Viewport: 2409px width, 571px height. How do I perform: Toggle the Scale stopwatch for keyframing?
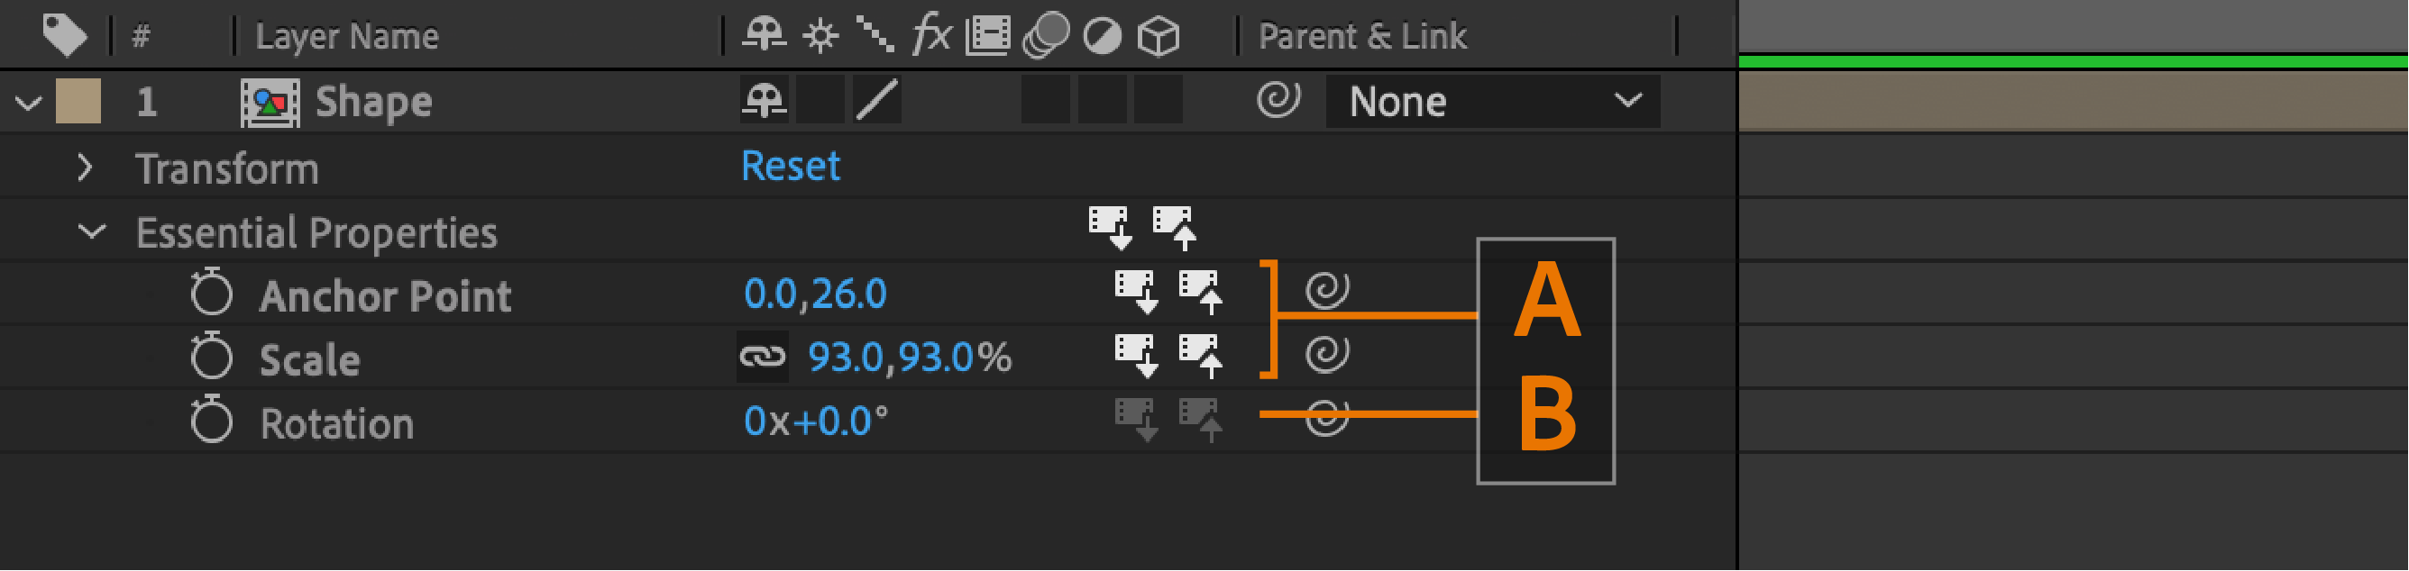click(211, 357)
